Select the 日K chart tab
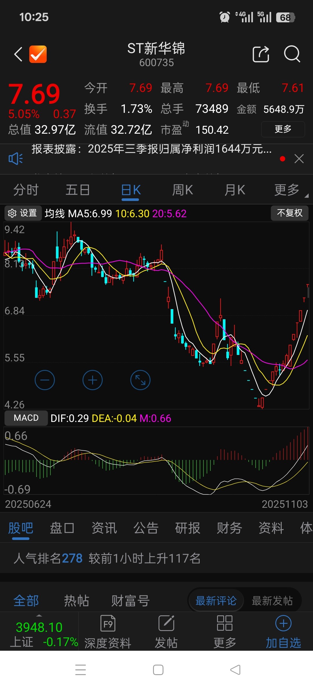 click(x=131, y=190)
